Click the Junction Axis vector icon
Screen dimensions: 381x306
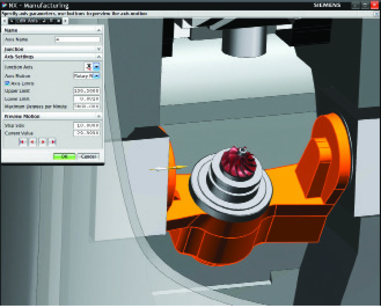click(x=88, y=67)
